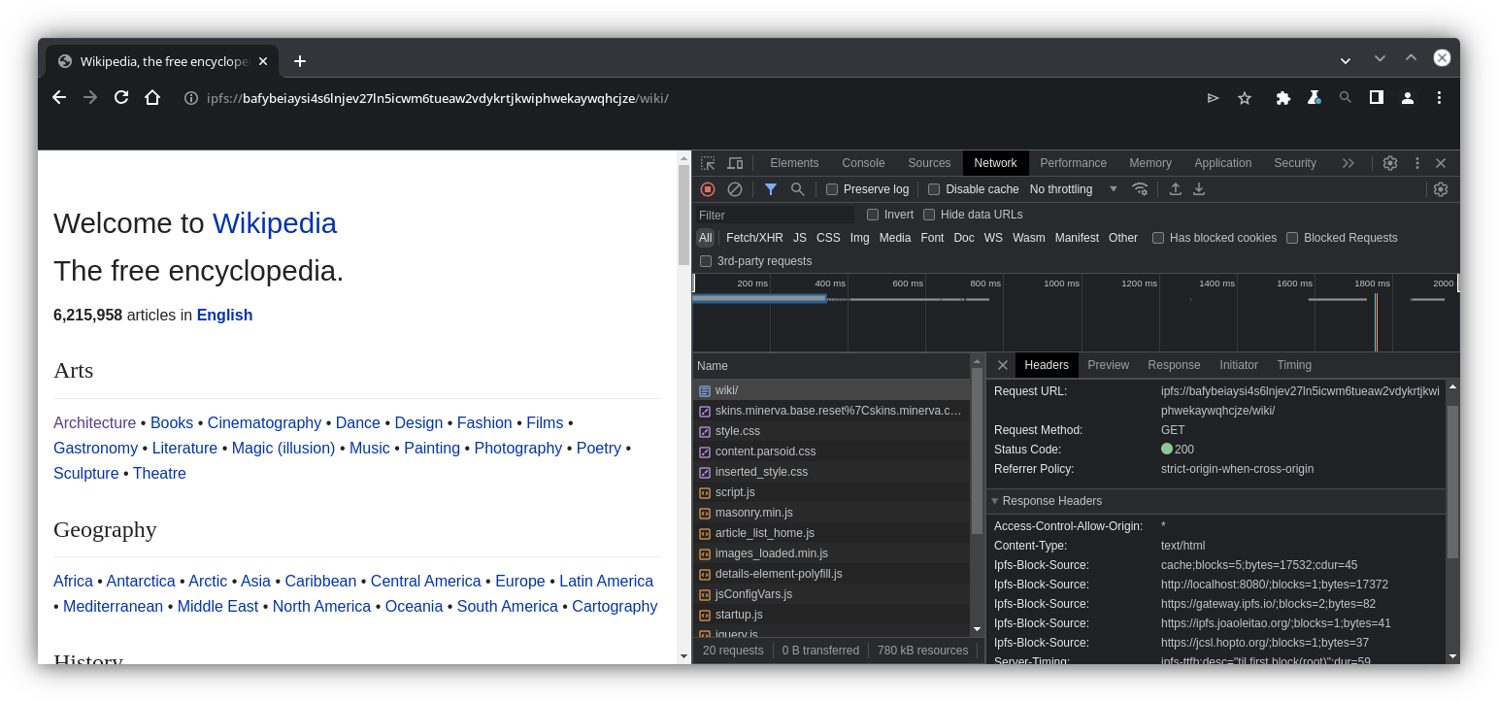The height and width of the screenshot is (702, 1498).
Task: Open the English language link
Action: tap(224, 315)
